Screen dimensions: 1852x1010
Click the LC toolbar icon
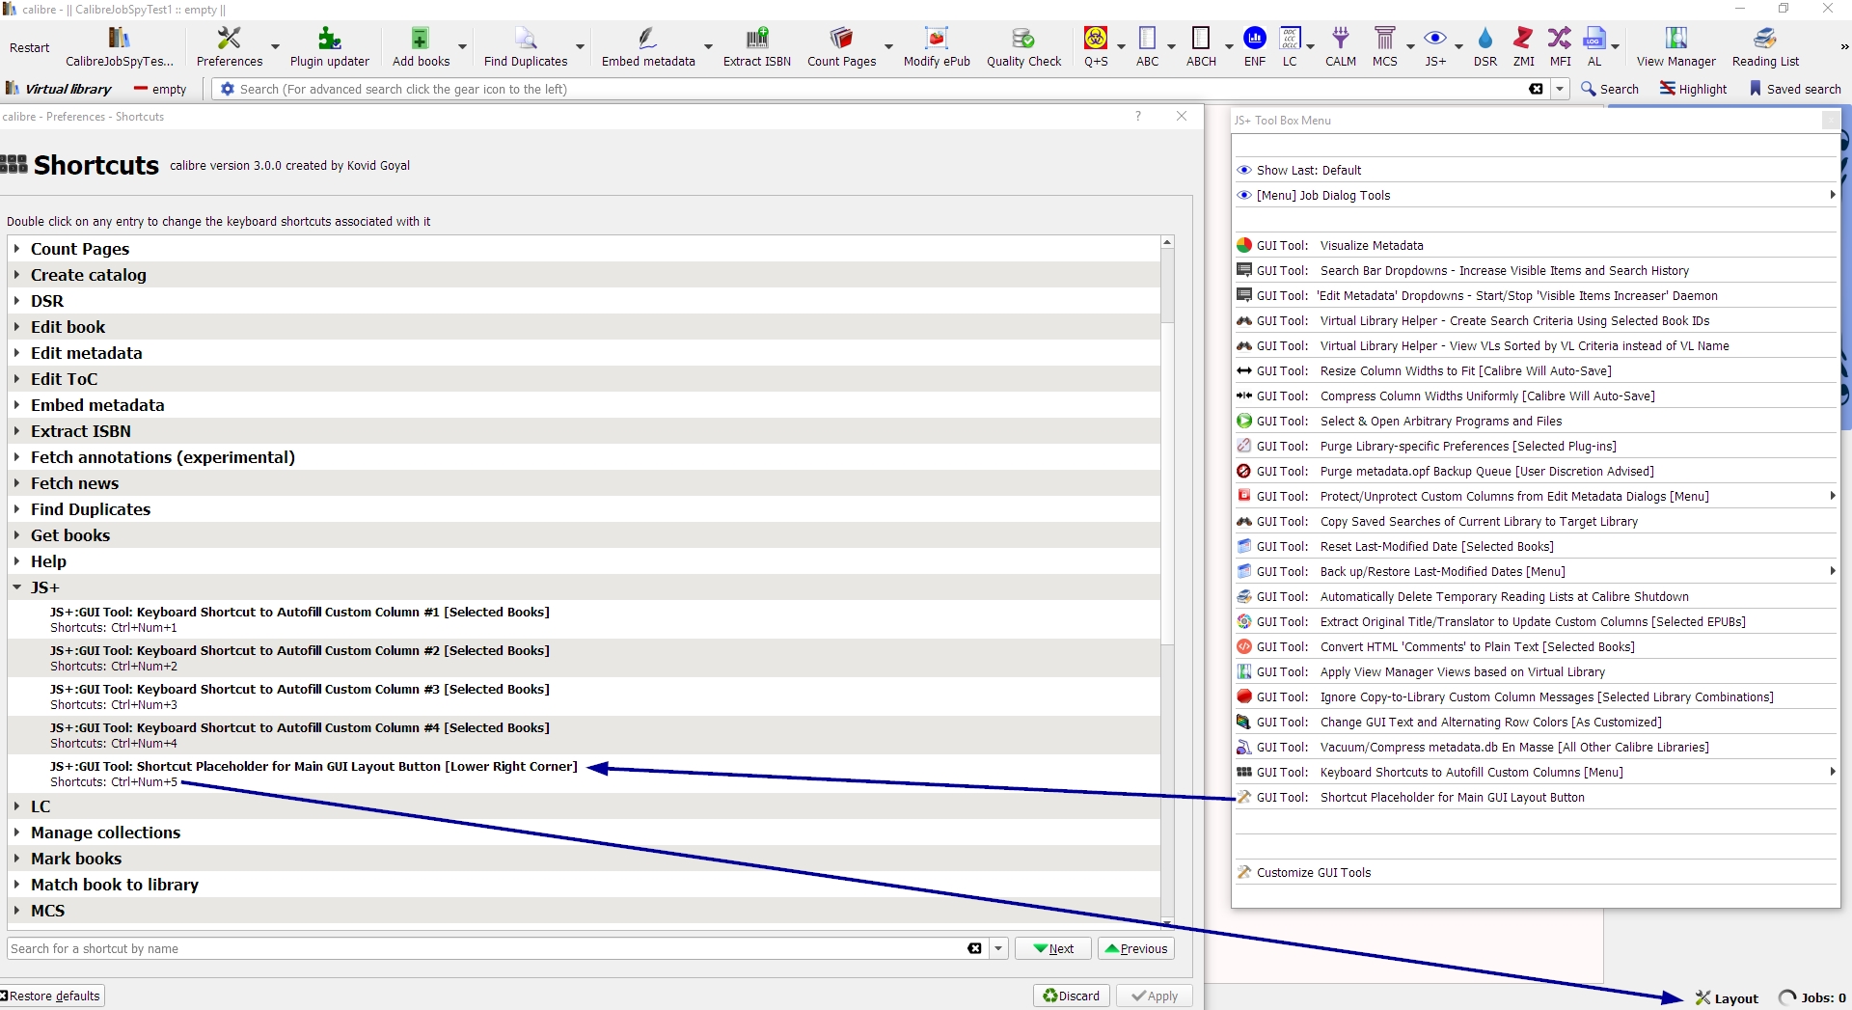tap(1290, 46)
